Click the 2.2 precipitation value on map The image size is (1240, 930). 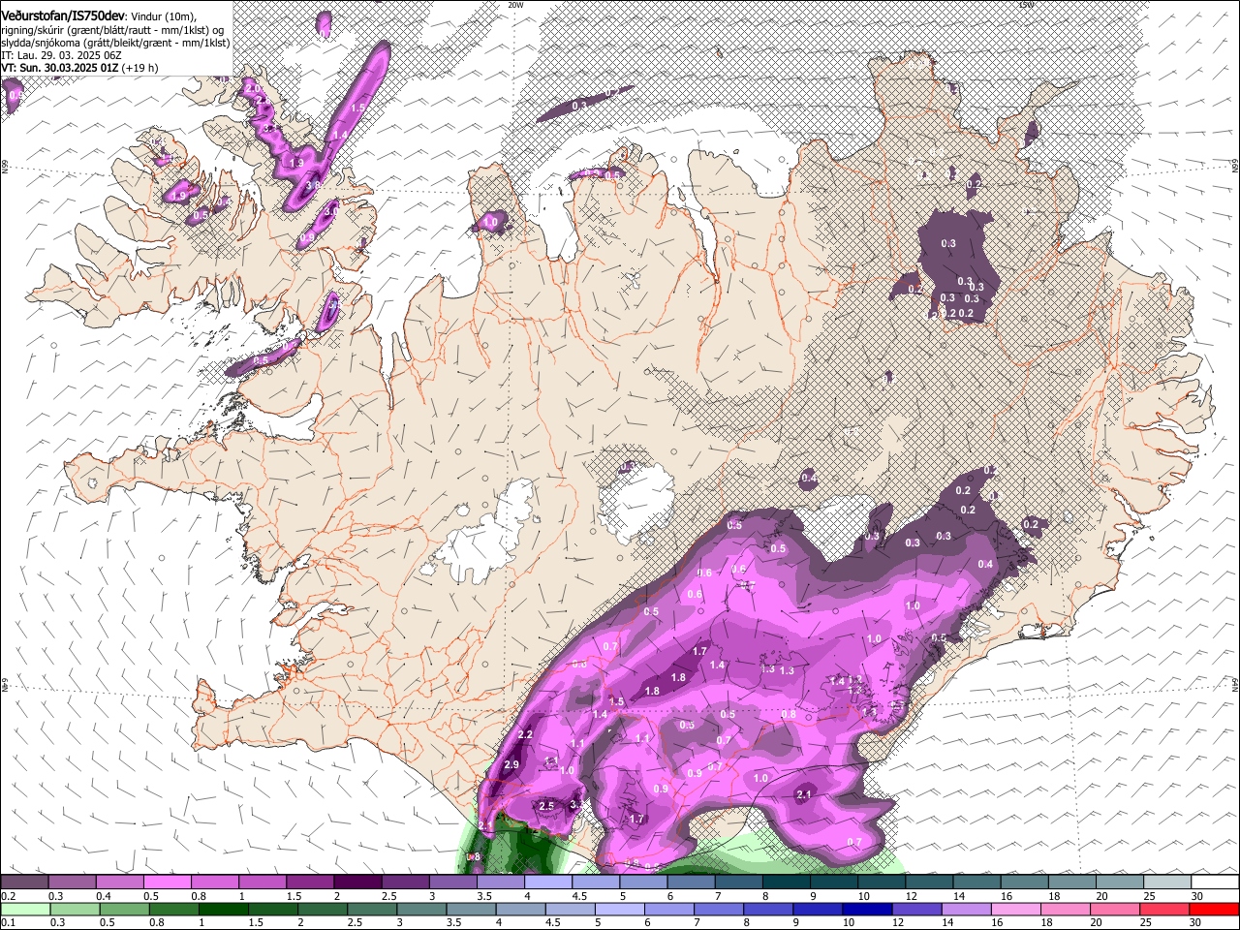pos(525,735)
